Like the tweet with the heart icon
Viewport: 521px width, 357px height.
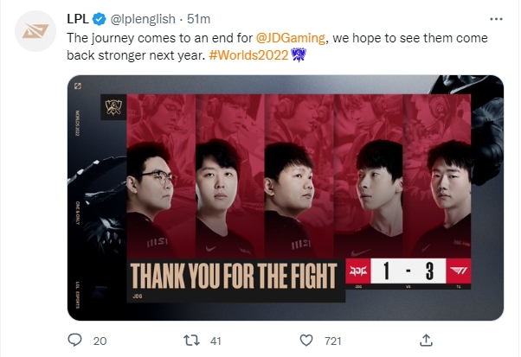(306, 341)
